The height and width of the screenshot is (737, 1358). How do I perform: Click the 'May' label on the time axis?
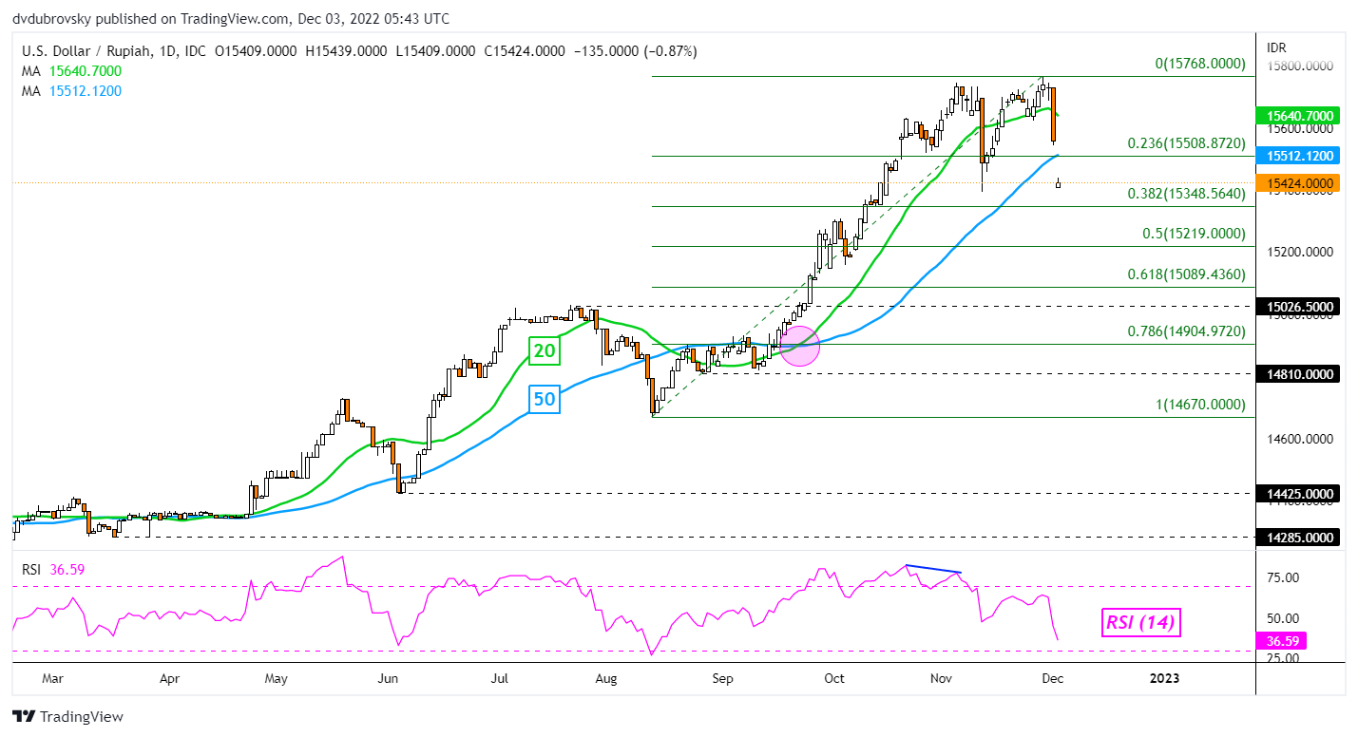click(x=276, y=679)
